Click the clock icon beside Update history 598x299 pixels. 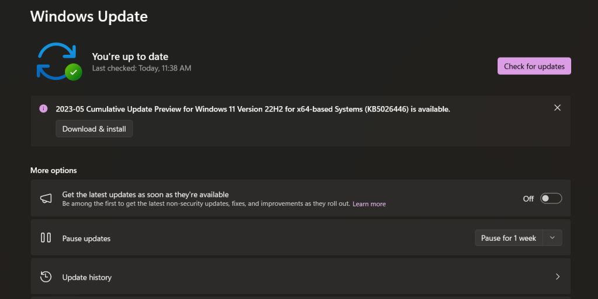coord(46,276)
